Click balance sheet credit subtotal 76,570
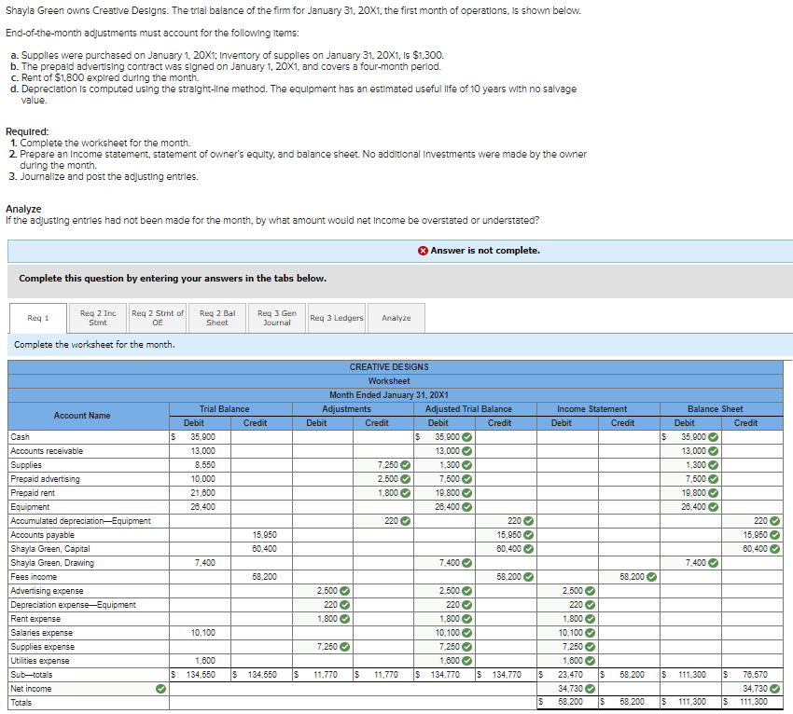The width and height of the screenshot is (793, 714). pyautogui.click(x=752, y=675)
